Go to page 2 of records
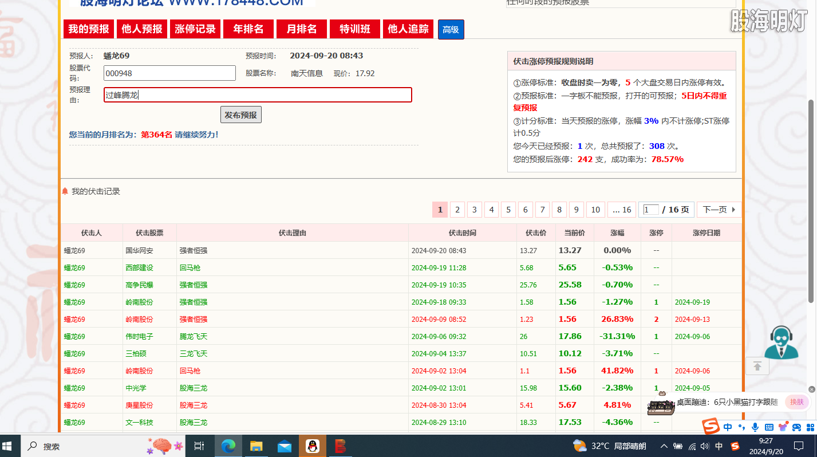Viewport: 817px width, 457px height. 457,210
